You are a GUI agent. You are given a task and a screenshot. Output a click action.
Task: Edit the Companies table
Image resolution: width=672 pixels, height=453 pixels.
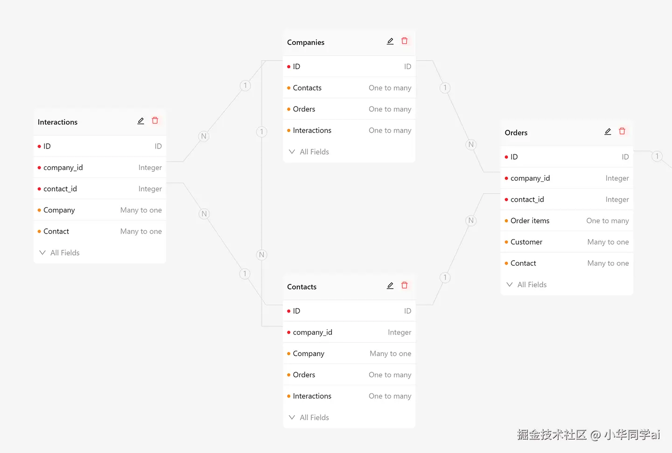(x=390, y=41)
